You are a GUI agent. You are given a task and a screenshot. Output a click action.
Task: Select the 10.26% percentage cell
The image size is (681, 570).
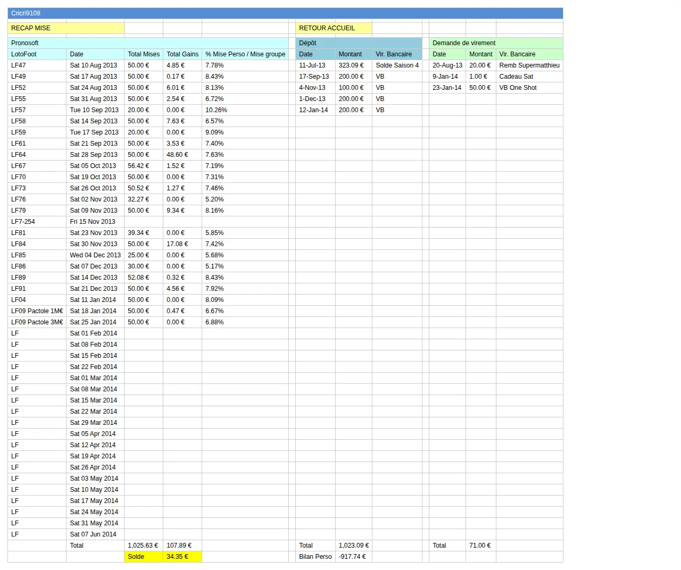click(x=245, y=110)
